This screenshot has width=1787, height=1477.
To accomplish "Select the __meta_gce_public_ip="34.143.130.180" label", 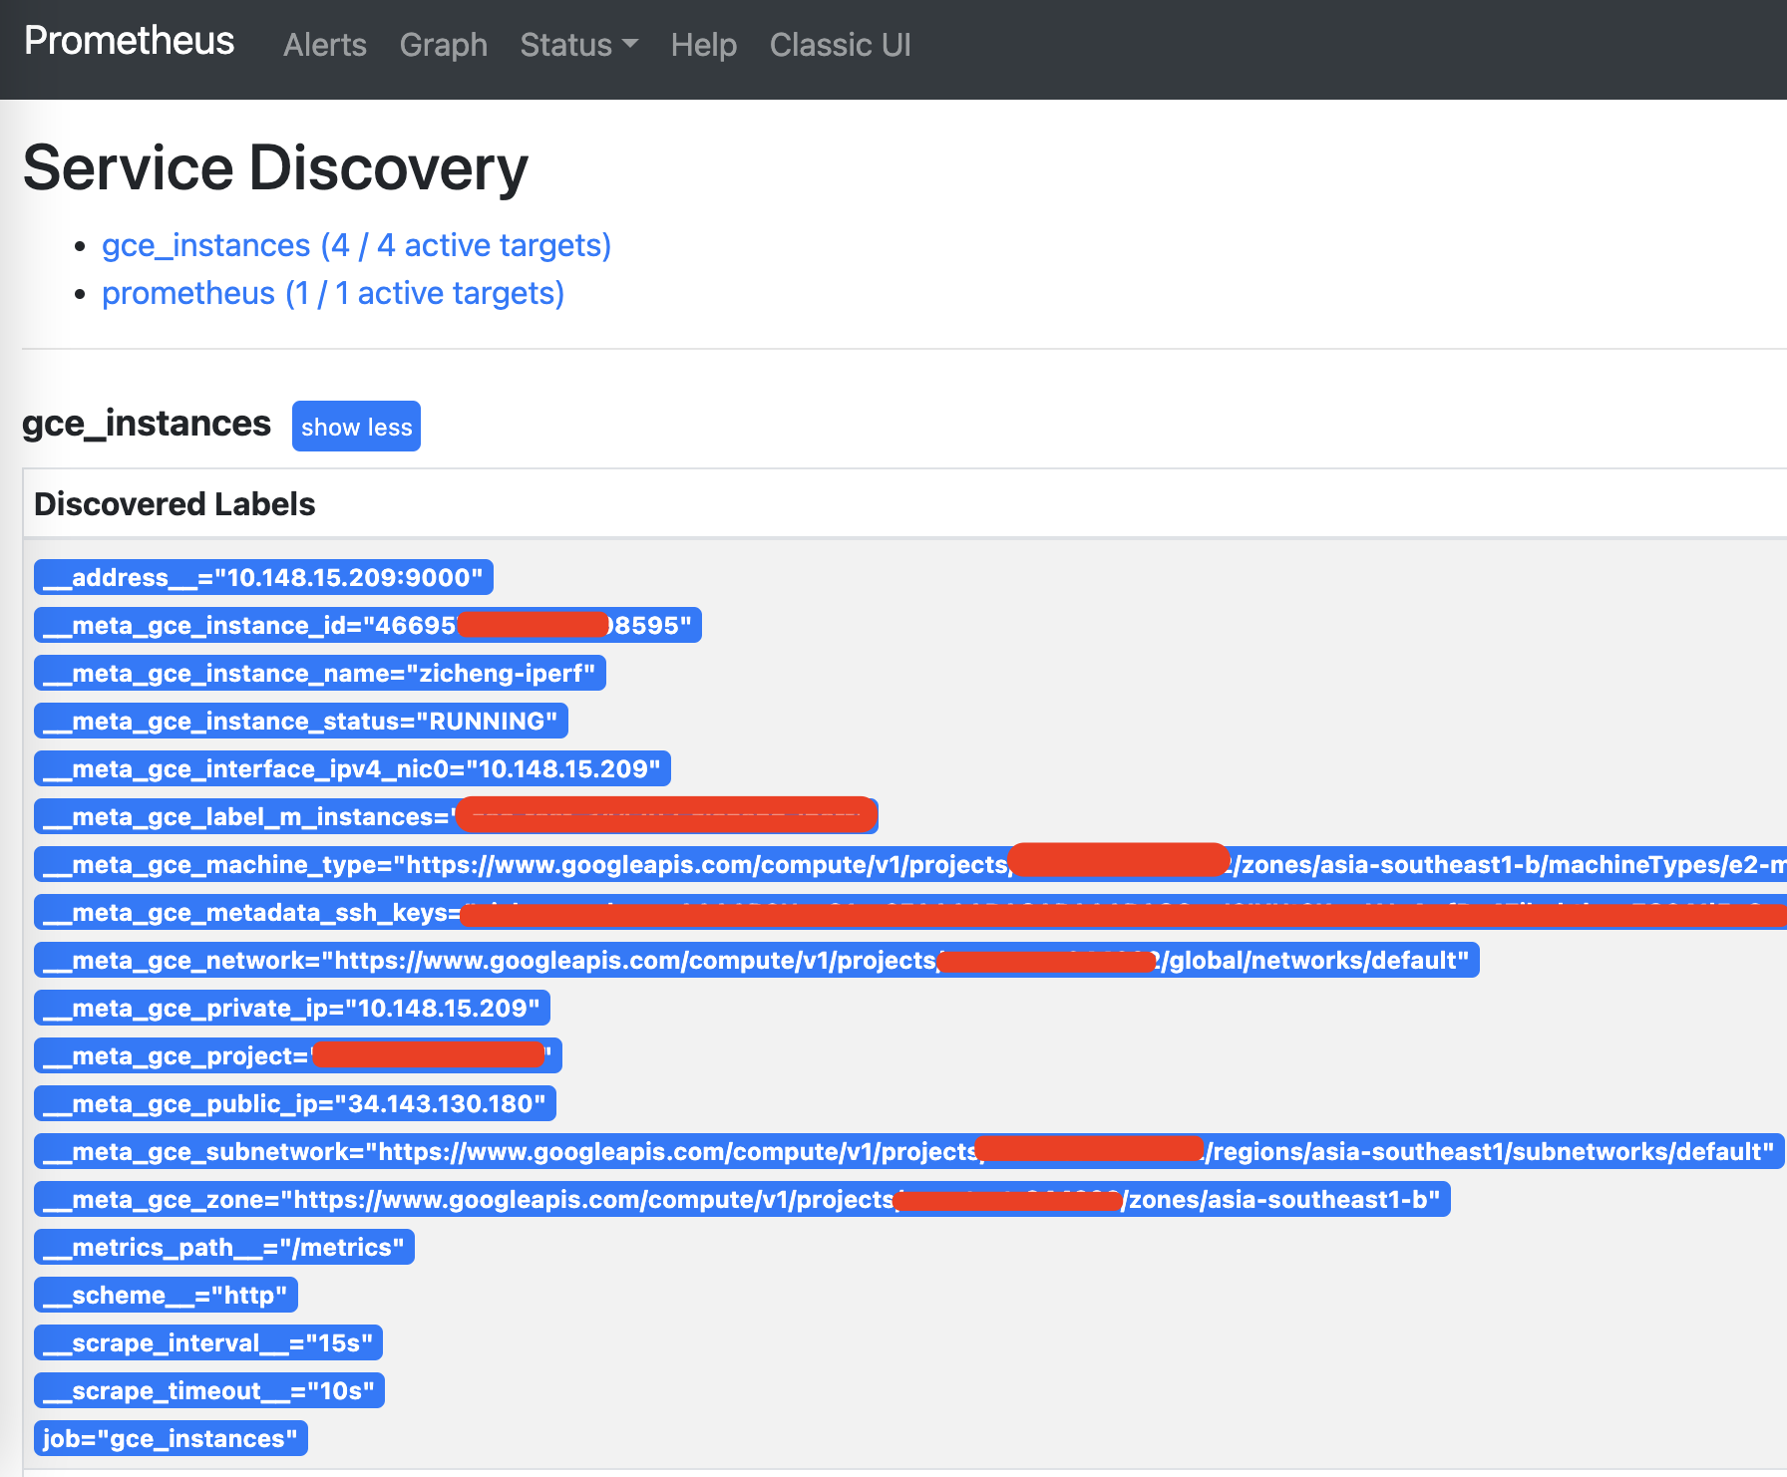I will tap(295, 1104).
